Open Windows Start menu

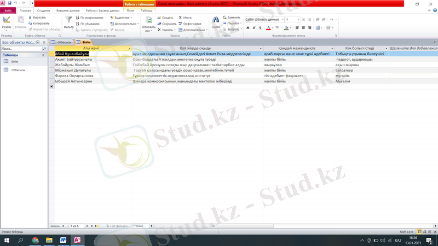click(7, 240)
